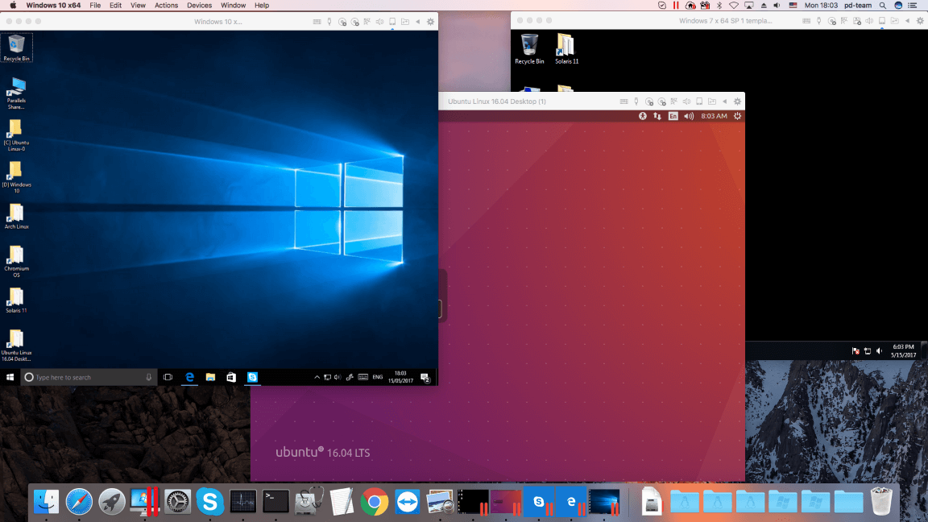This screenshot has width=928, height=522.
Task: Open Task View in Windows 10 taskbar
Action: 168,377
